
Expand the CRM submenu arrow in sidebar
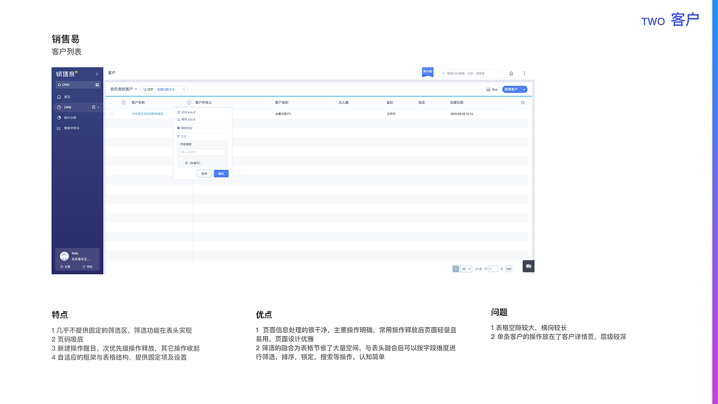pos(98,107)
